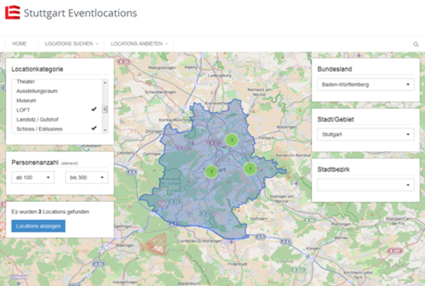Click the green marker near the Stuttgart label
Viewport: 425px width, 286px height.
212,172
